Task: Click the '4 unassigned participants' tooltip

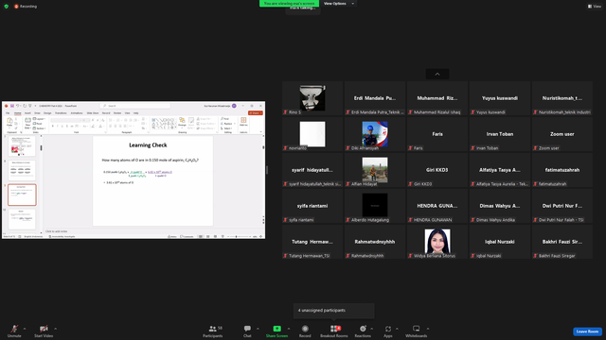Action: [x=334, y=311]
